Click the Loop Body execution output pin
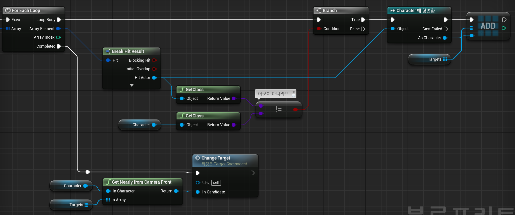 click(59, 20)
